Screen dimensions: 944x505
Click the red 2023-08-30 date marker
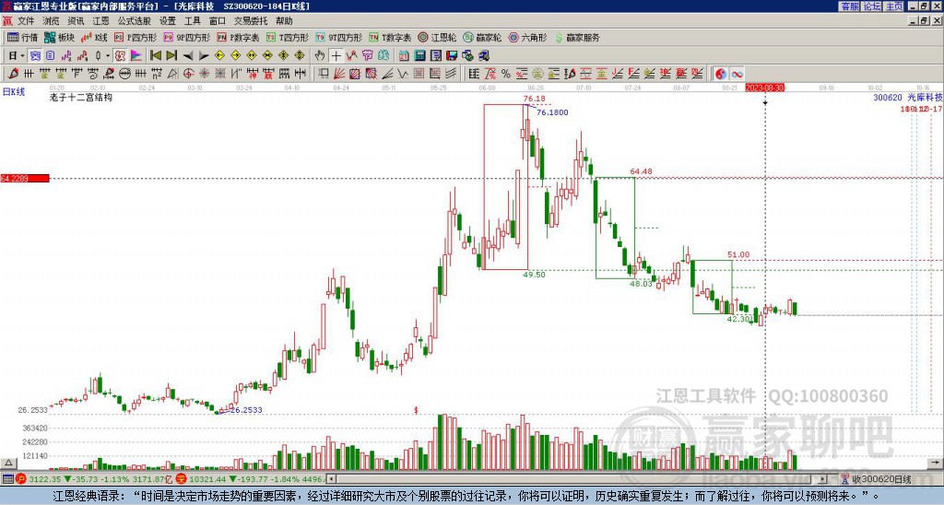(x=765, y=88)
